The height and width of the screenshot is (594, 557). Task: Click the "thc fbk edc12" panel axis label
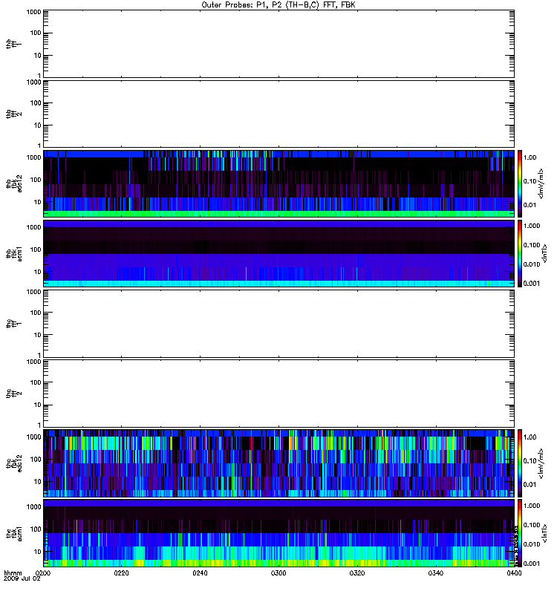[x=13, y=463]
